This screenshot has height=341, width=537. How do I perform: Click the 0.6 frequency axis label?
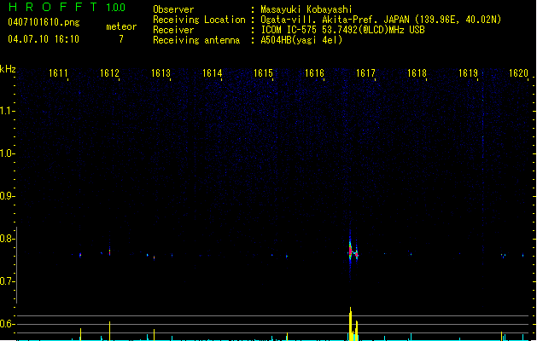click(x=7, y=324)
